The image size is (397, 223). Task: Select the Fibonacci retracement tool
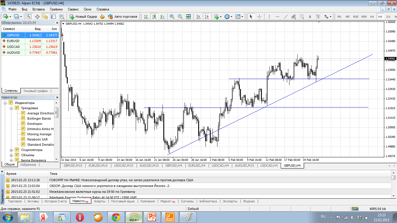(x=302, y=17)
